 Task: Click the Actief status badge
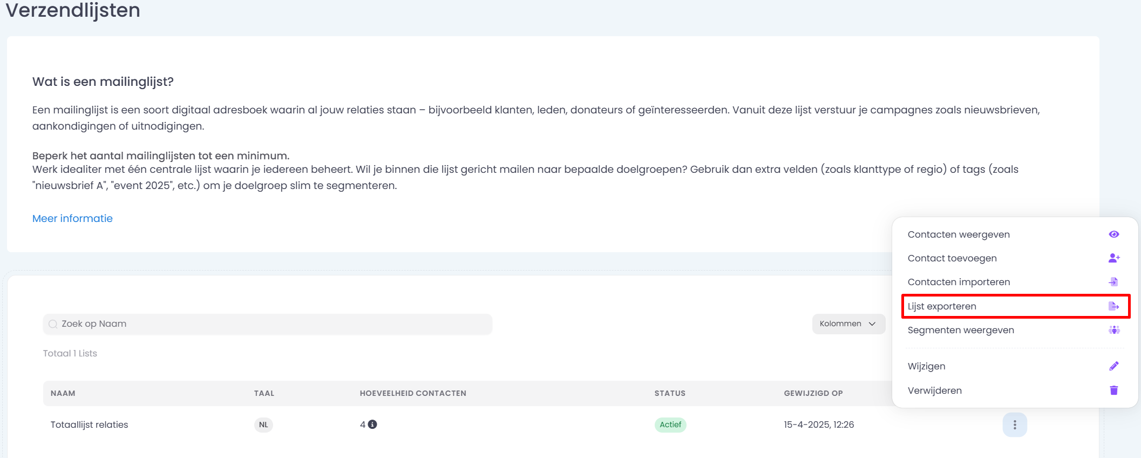[670, 425]
